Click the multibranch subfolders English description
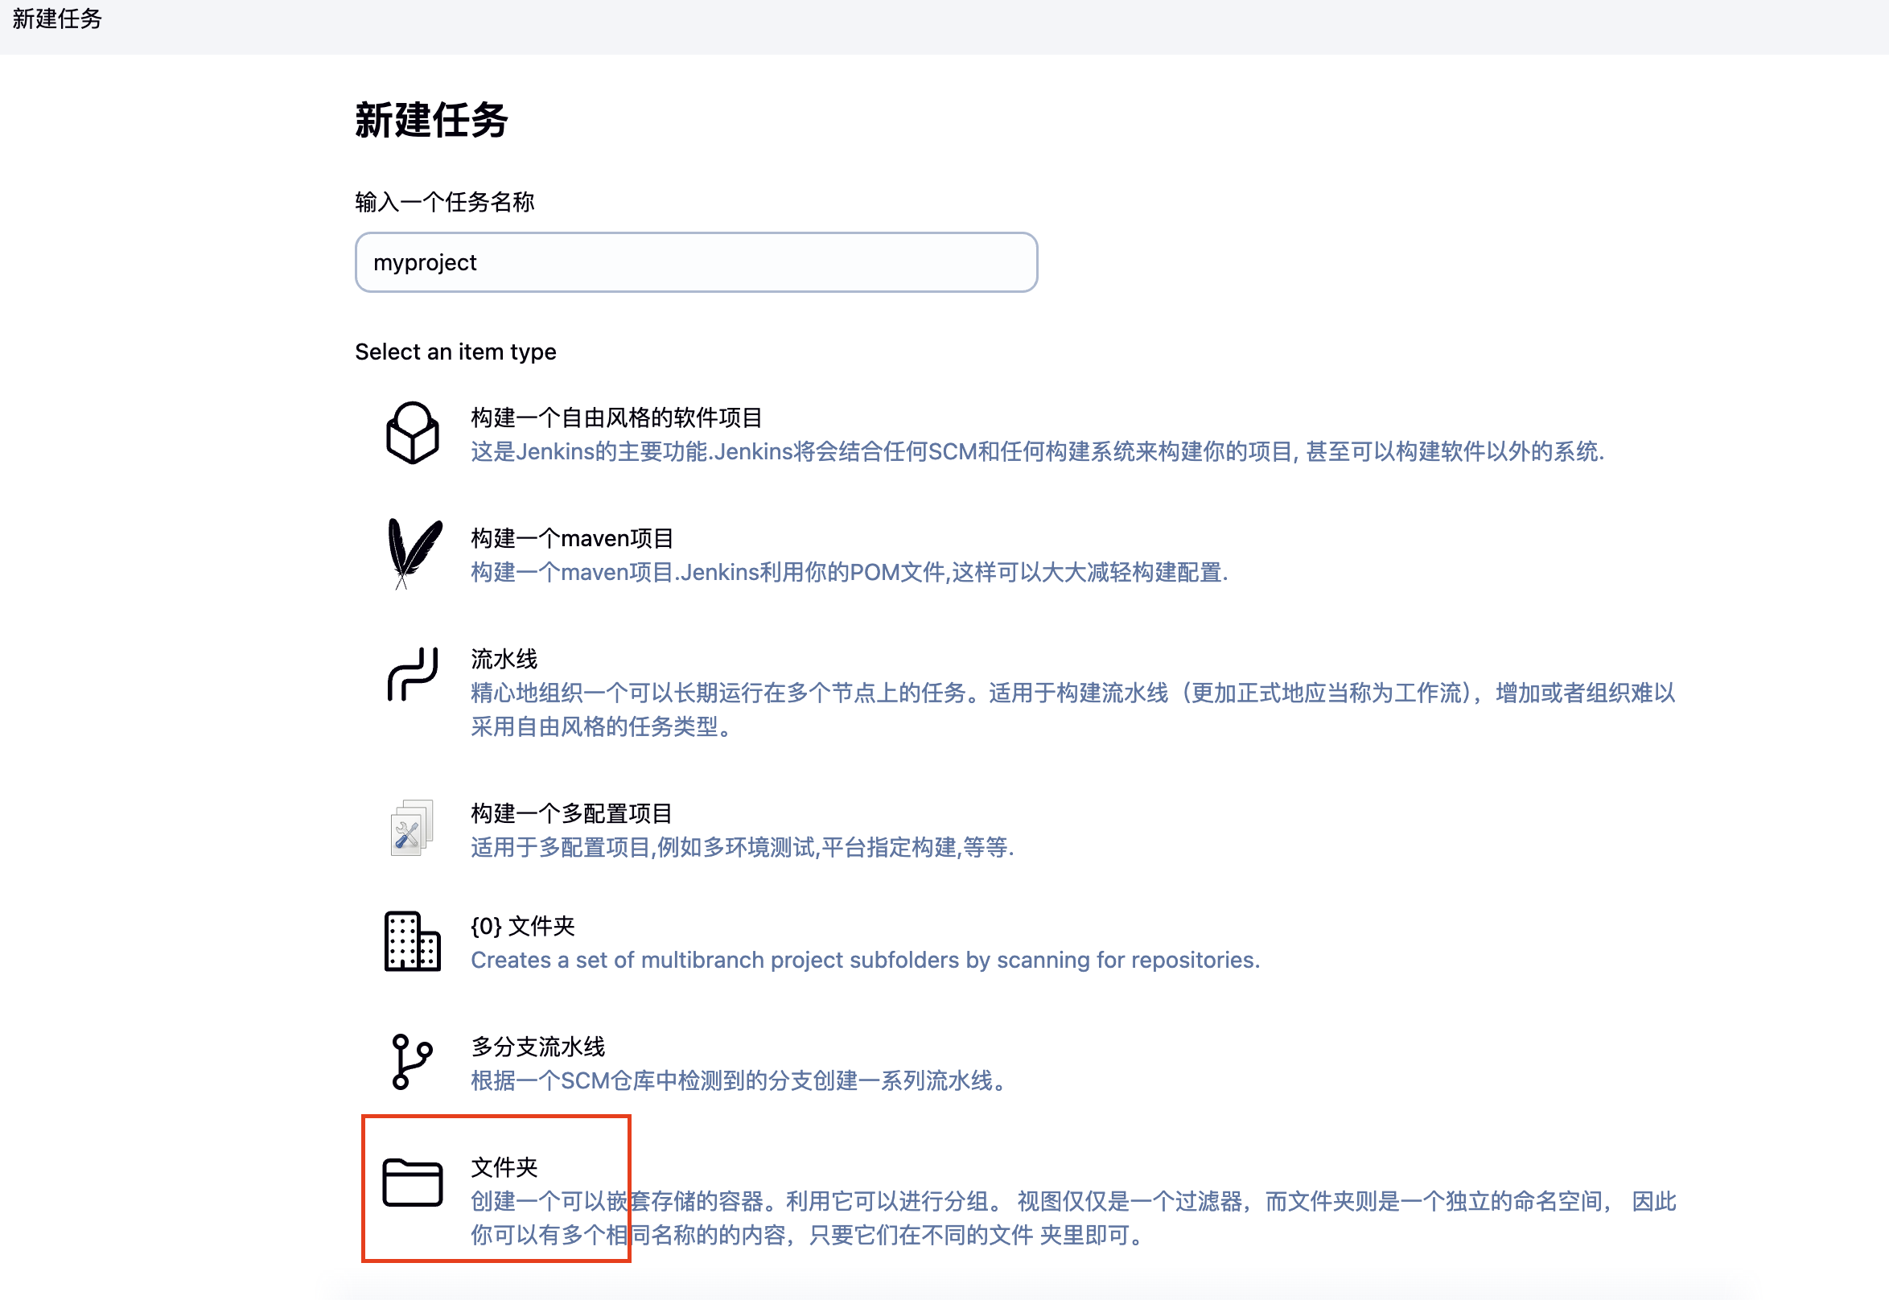The image size is (1889, 1300). (x=865, y=961)
